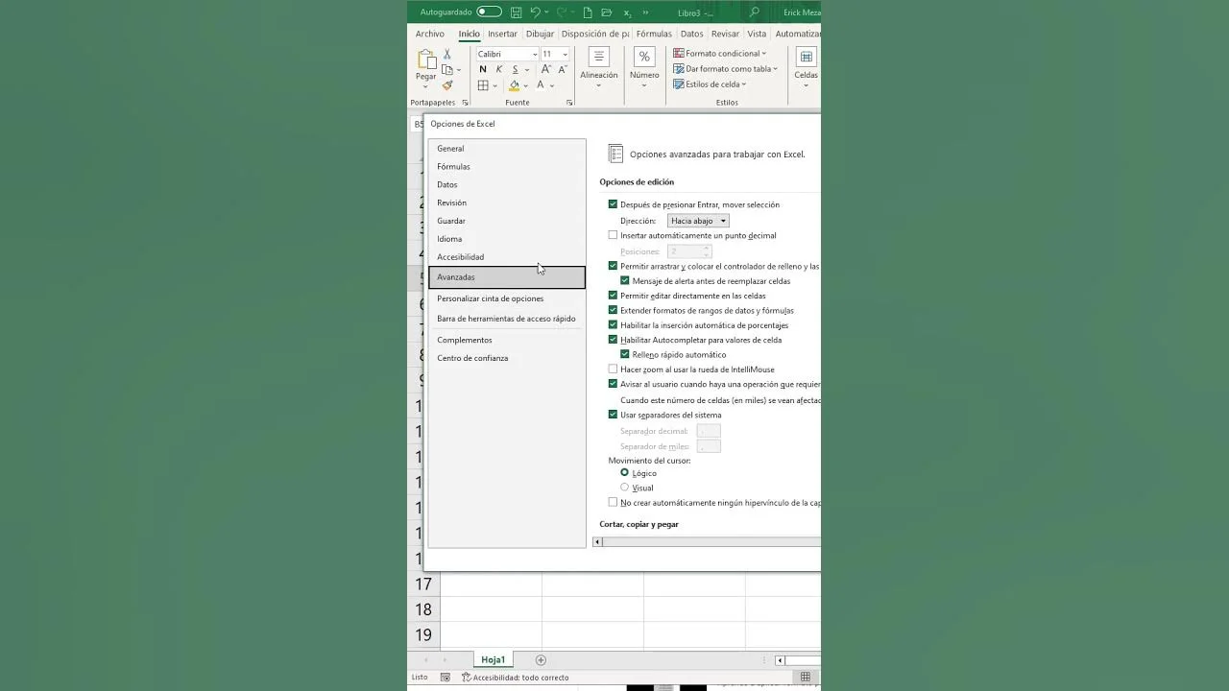Open the Formato condicional dropdown

point(719,54)
